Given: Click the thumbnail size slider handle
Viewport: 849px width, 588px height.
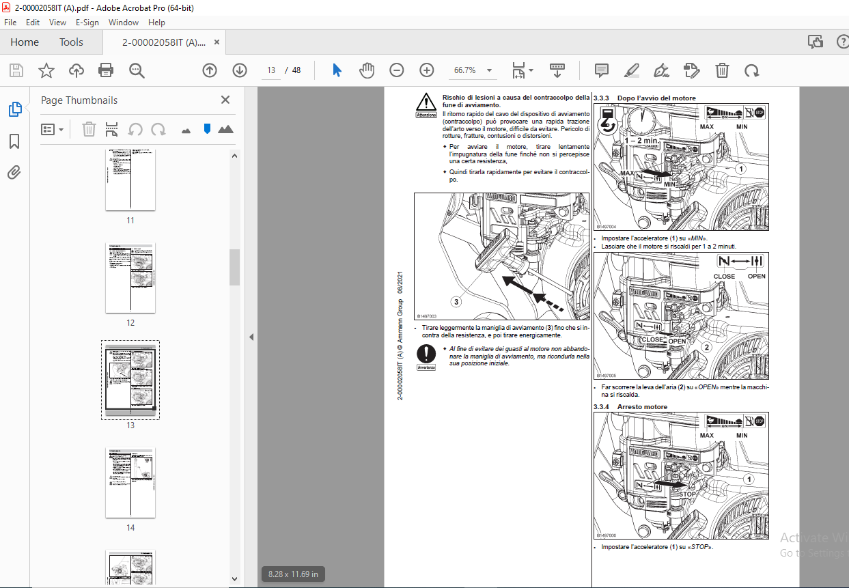Looking at the screenshot, I should 207,129.
